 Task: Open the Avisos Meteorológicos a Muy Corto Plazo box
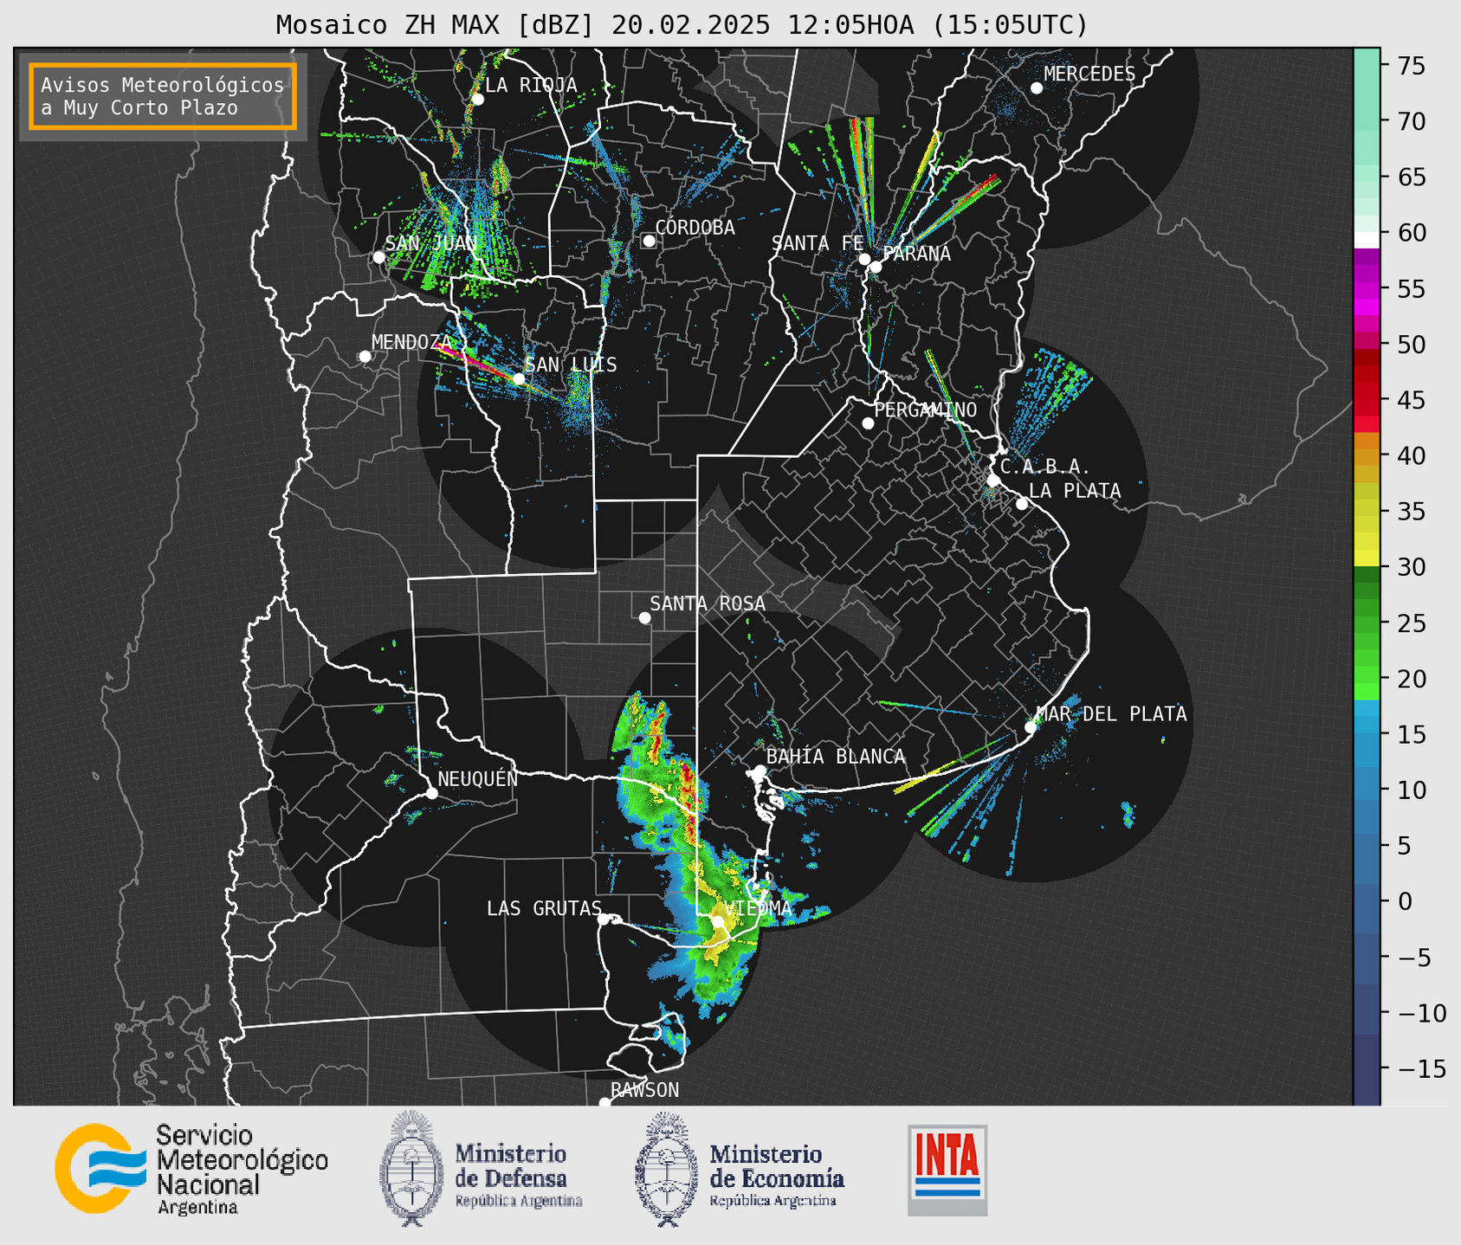[163, 96]
